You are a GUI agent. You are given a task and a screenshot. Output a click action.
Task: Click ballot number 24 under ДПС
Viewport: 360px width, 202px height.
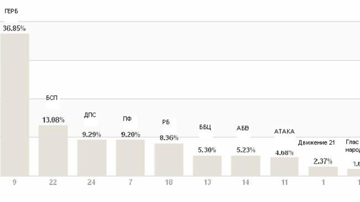click(91, 182)
